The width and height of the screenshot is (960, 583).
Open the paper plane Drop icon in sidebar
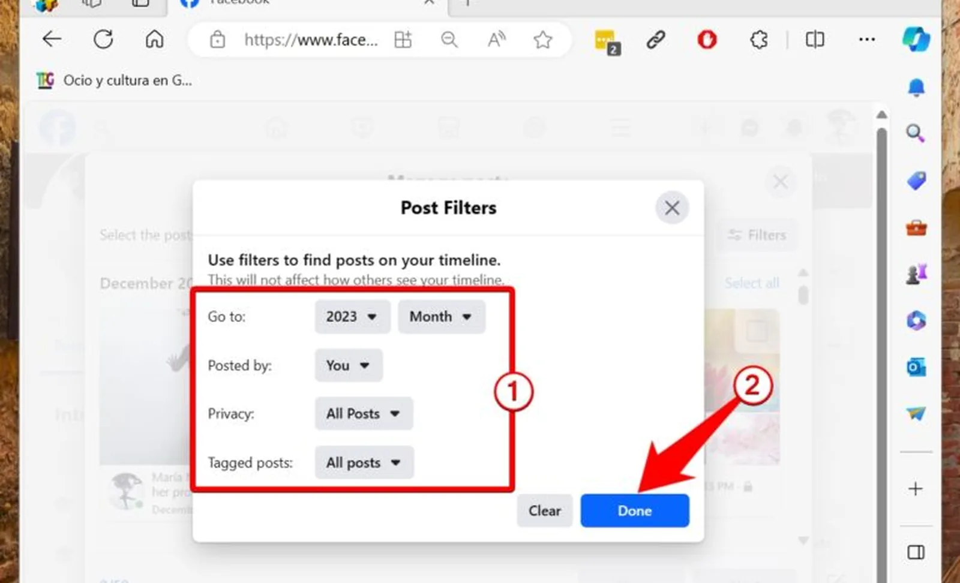(916, 413)
